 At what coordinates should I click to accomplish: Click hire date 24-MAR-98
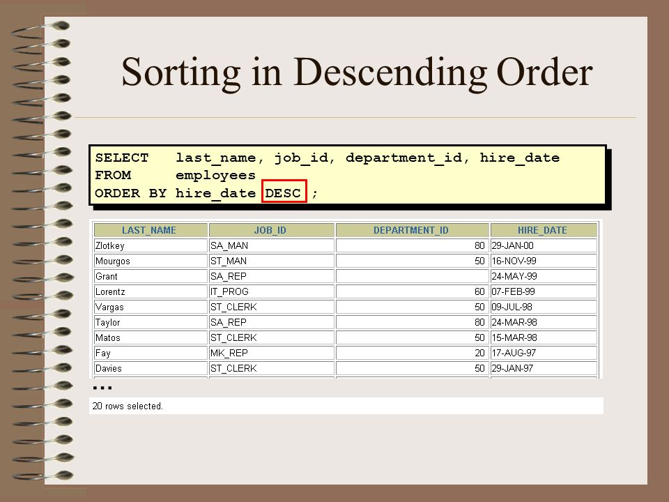click(x=544, y=322)
